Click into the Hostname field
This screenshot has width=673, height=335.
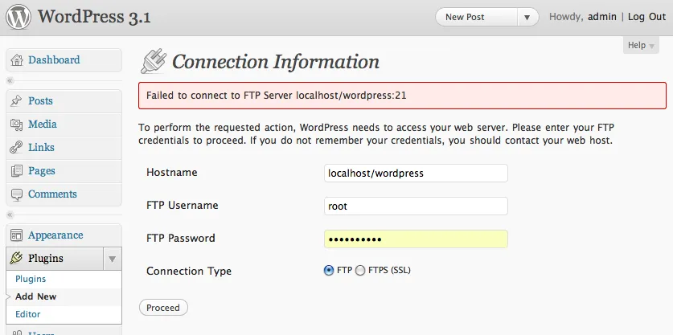pos(416,173)
